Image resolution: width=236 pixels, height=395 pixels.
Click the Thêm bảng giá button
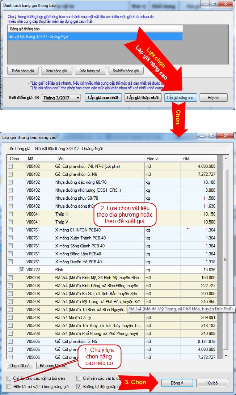22,71
